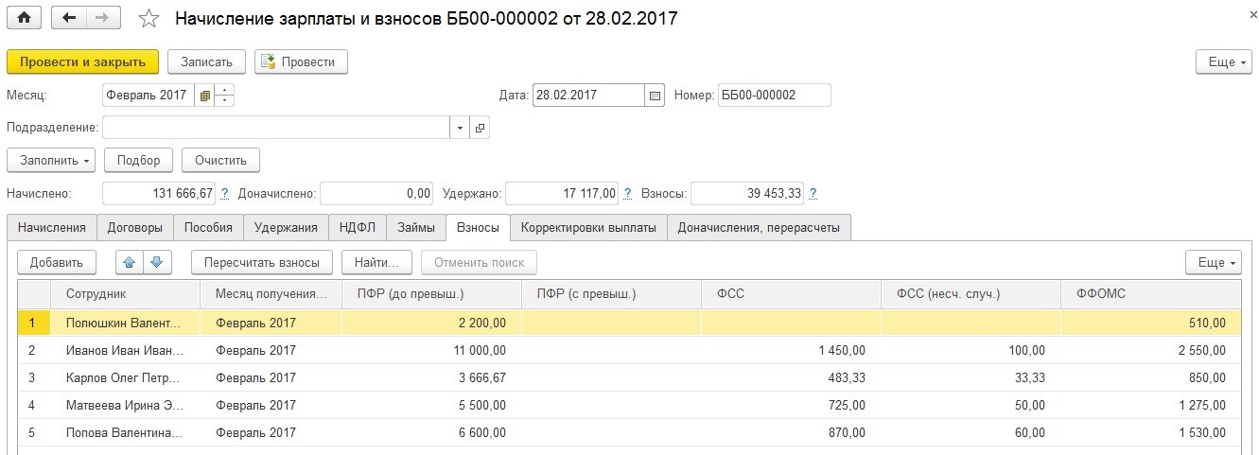Open the Удержания tab
Viewport: 1259px width, 455px height.
tap(286, 227)
